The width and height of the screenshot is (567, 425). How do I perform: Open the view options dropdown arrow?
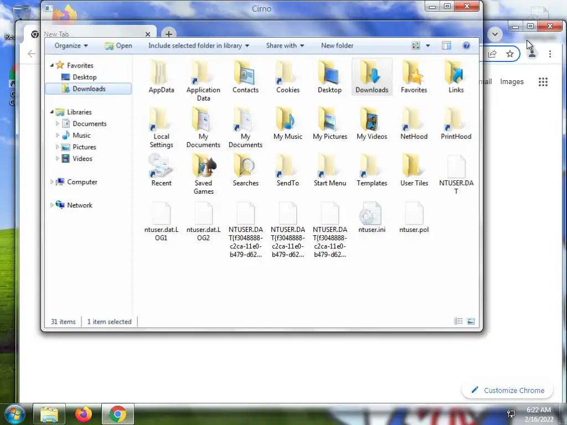(427, 45)
